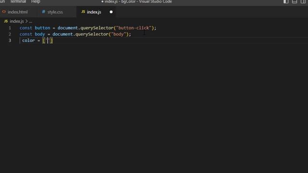Viewport: 308px width, 173px height.
Task: Click the button variable name on line 1
Action: click(42, 28)
